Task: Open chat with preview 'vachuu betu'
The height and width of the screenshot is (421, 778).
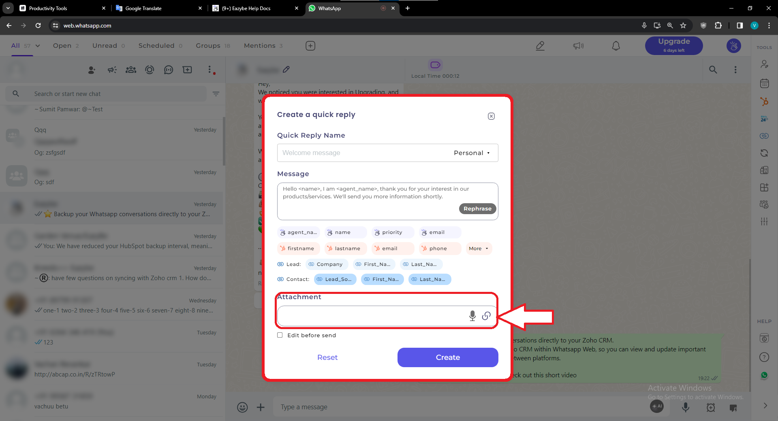Action: pos(111,401)
